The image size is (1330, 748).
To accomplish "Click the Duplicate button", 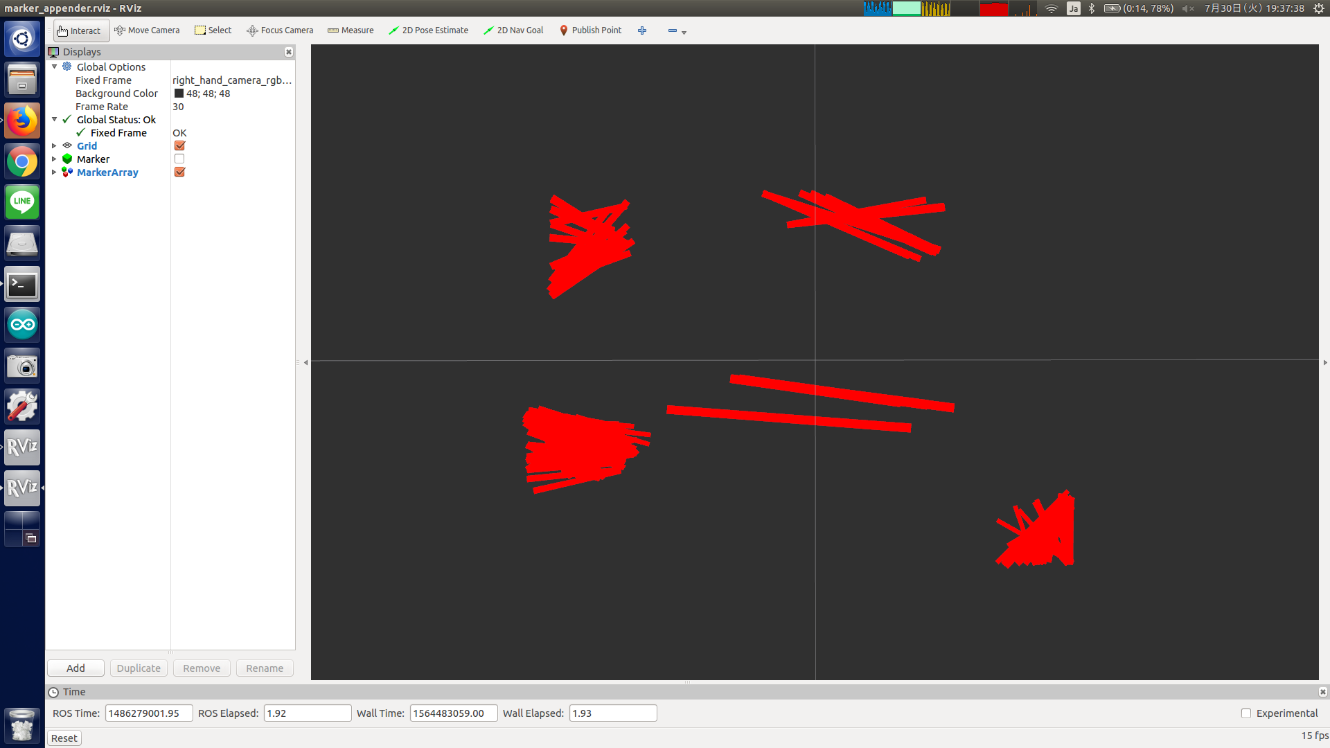I will point(139,668).
